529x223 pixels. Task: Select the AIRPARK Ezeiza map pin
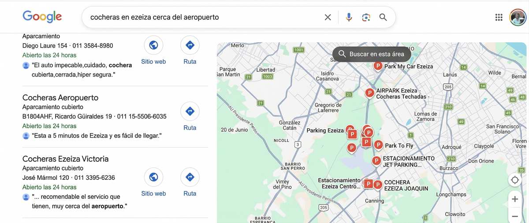tap(370, 93)
